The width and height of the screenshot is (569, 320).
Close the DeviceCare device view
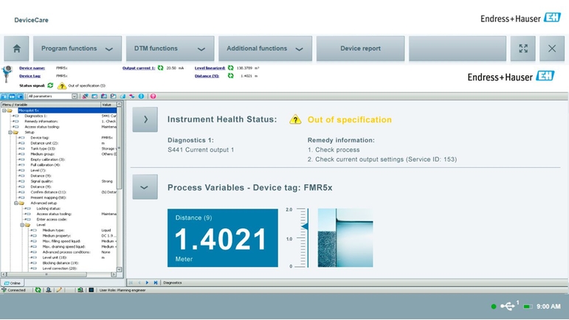click(551, 48)
